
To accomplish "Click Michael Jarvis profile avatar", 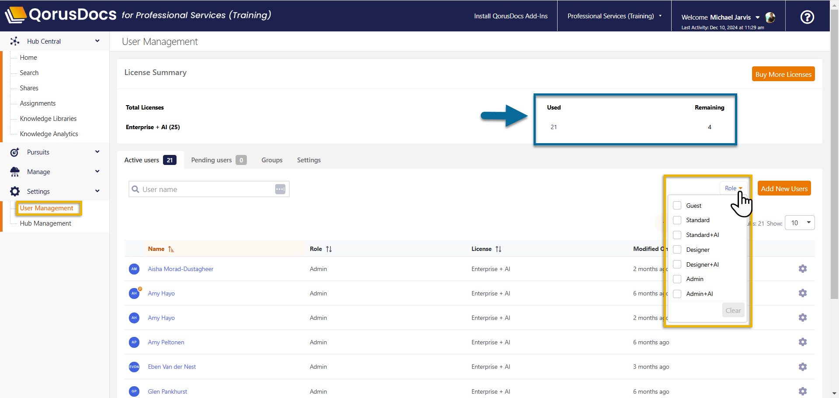I will [770, 17].
